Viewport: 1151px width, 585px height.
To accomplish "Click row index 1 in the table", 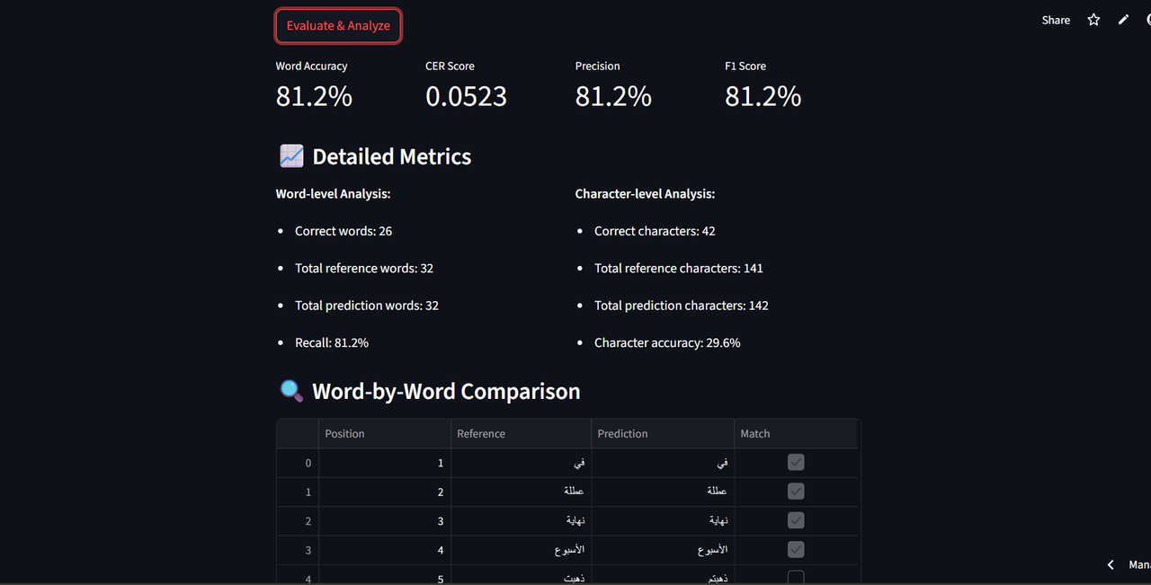I will [x=298, y=492].
